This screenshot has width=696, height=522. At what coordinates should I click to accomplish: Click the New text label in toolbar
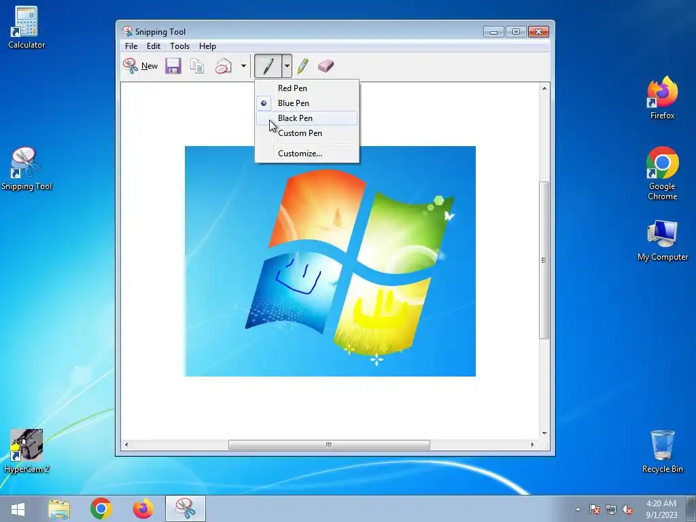(149, 66)
